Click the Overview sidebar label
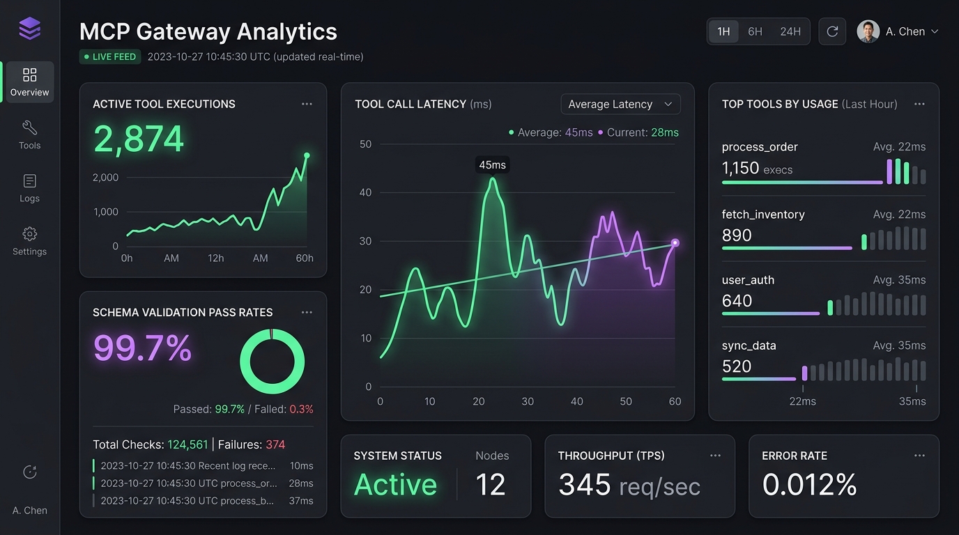The height and width of the screenshot is (535, 959). pyautogui.click(x=29, y=92)
